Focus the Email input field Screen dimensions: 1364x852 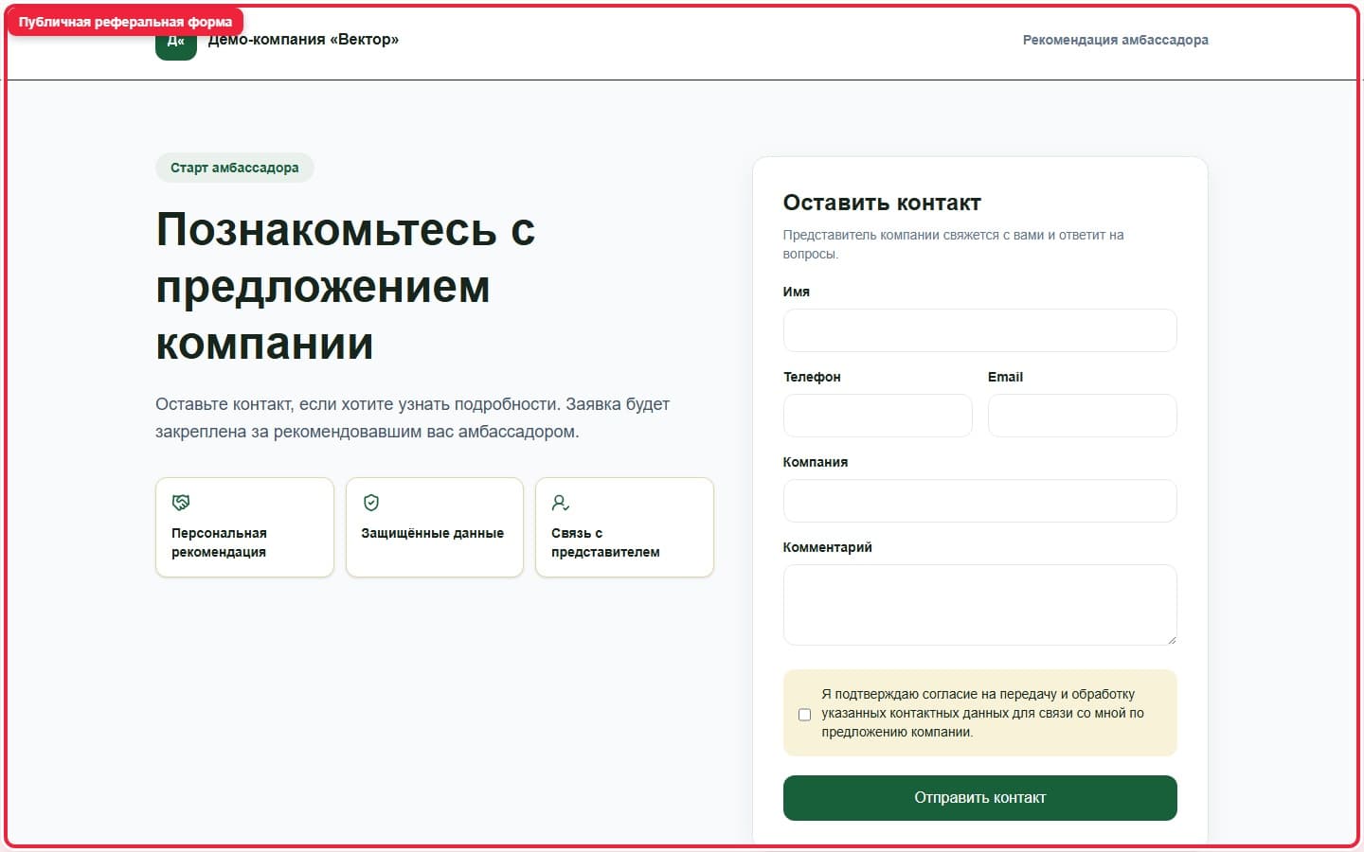tap(1082, 416)
